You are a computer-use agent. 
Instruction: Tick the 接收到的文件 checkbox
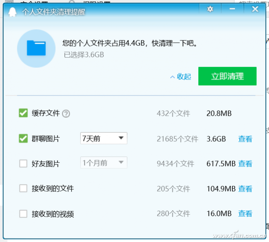point(23,188)
